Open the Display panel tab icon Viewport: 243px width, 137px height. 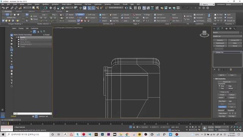pos(230,29)
